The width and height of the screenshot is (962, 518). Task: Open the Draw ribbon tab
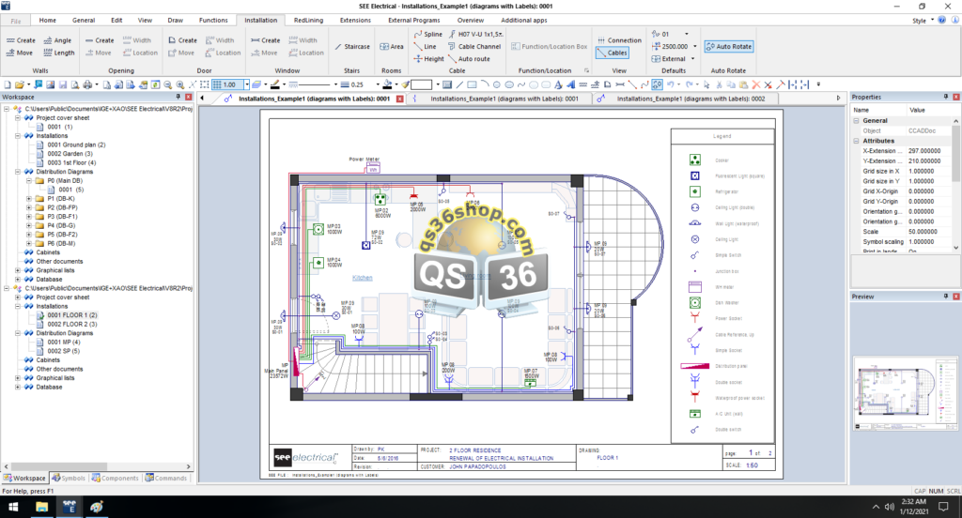point(175,21)
